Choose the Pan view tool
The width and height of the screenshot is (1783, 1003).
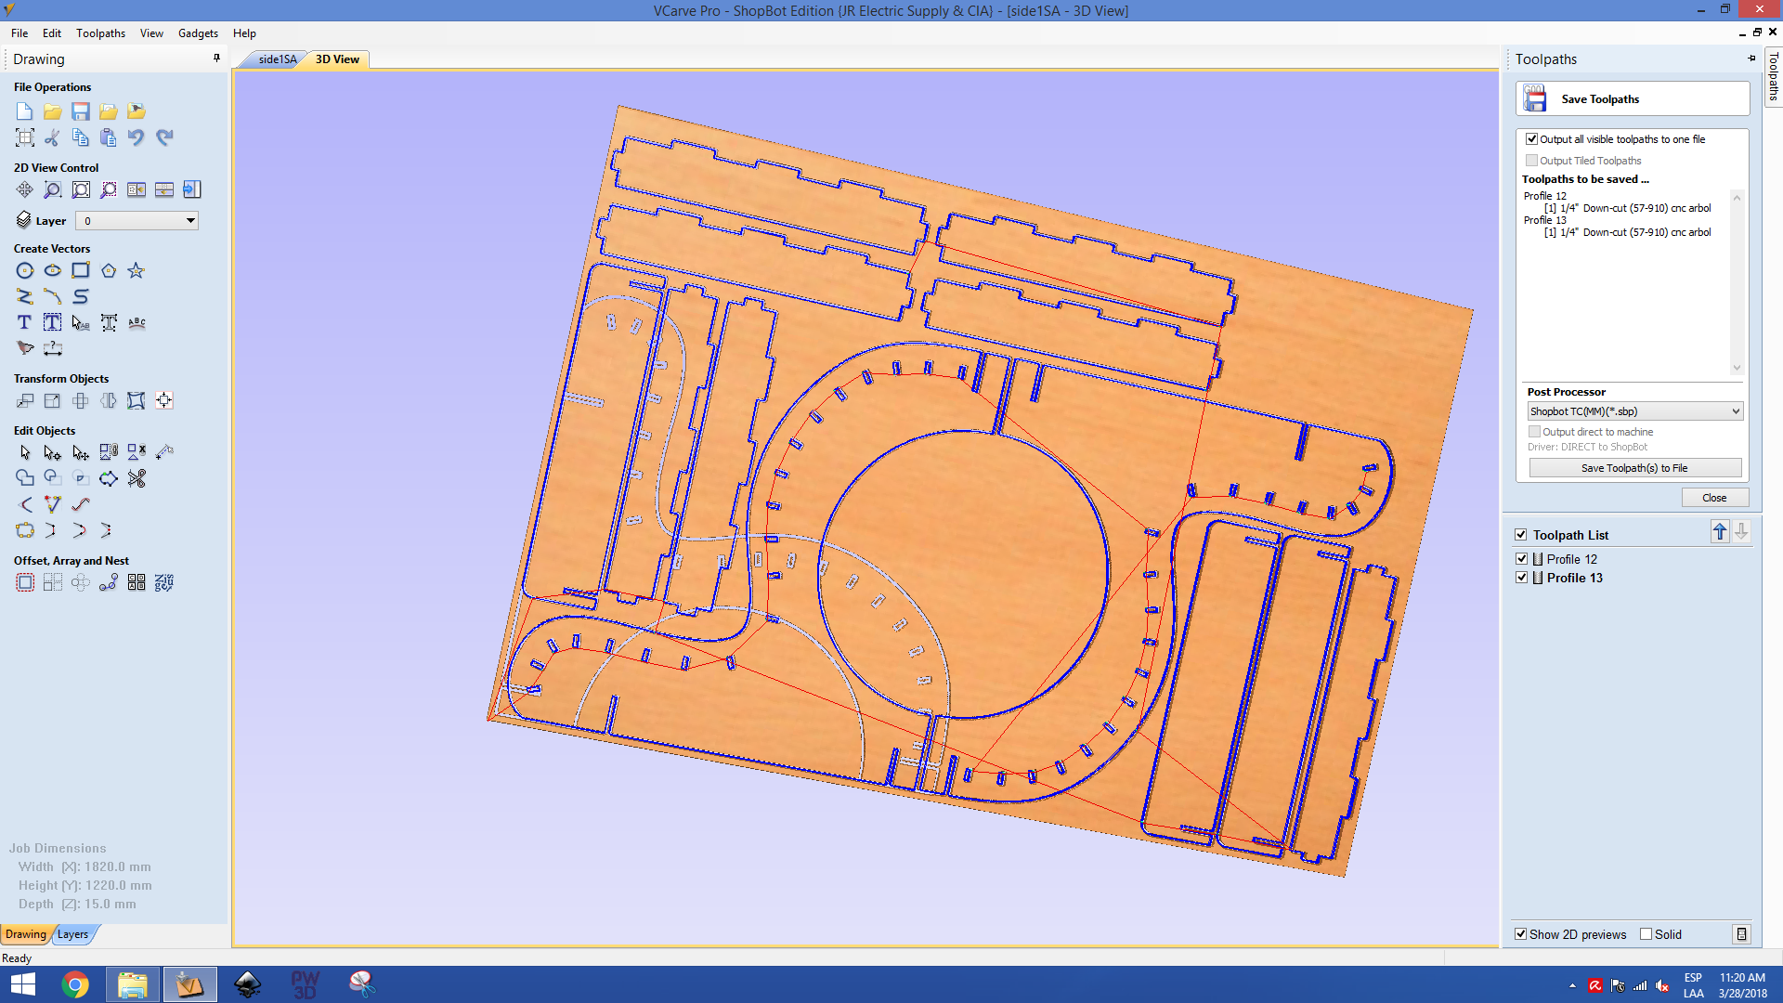click(25, 189)
